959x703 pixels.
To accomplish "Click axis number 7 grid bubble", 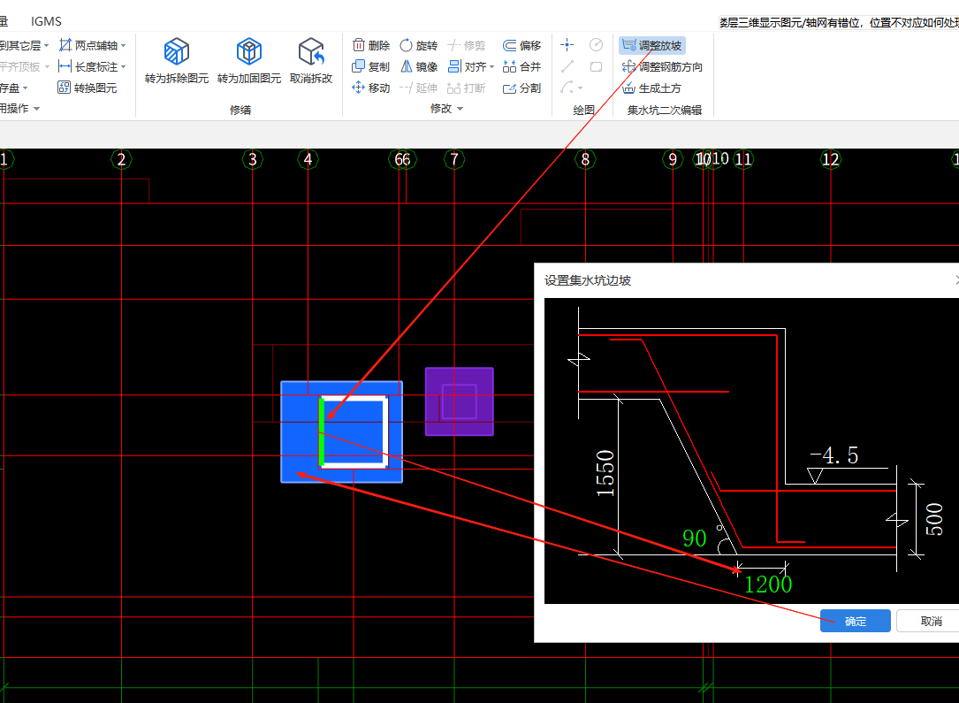I will pyautogui.click(x=454, y=160).
